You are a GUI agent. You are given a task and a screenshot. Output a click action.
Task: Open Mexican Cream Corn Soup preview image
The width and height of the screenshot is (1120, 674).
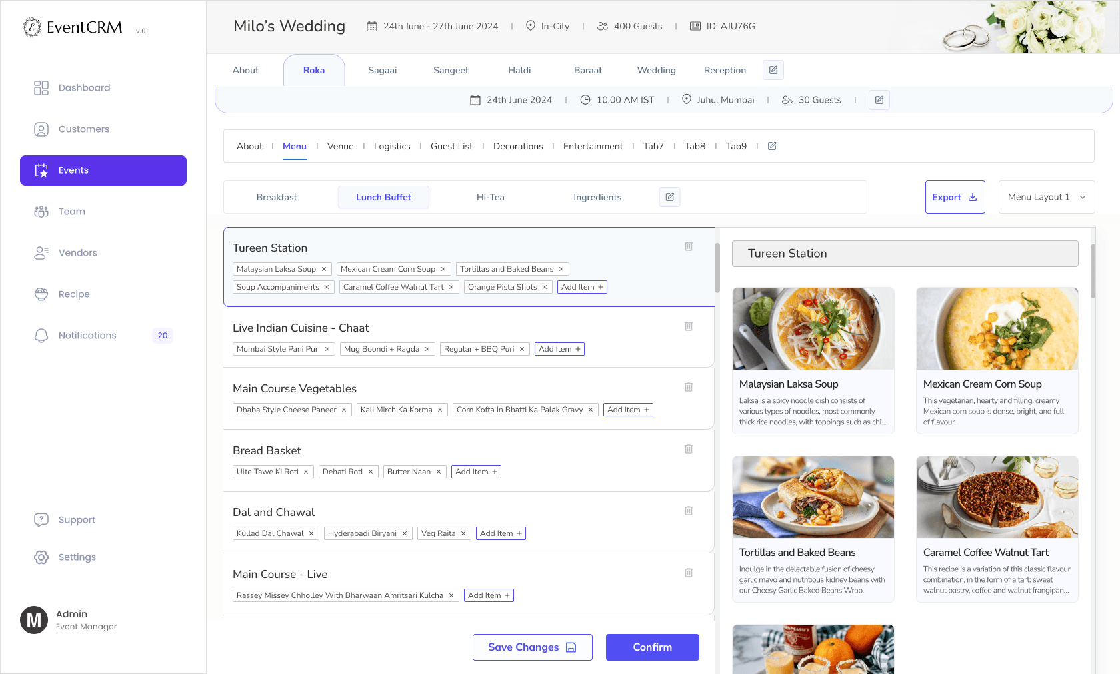(x=997, y=328)
